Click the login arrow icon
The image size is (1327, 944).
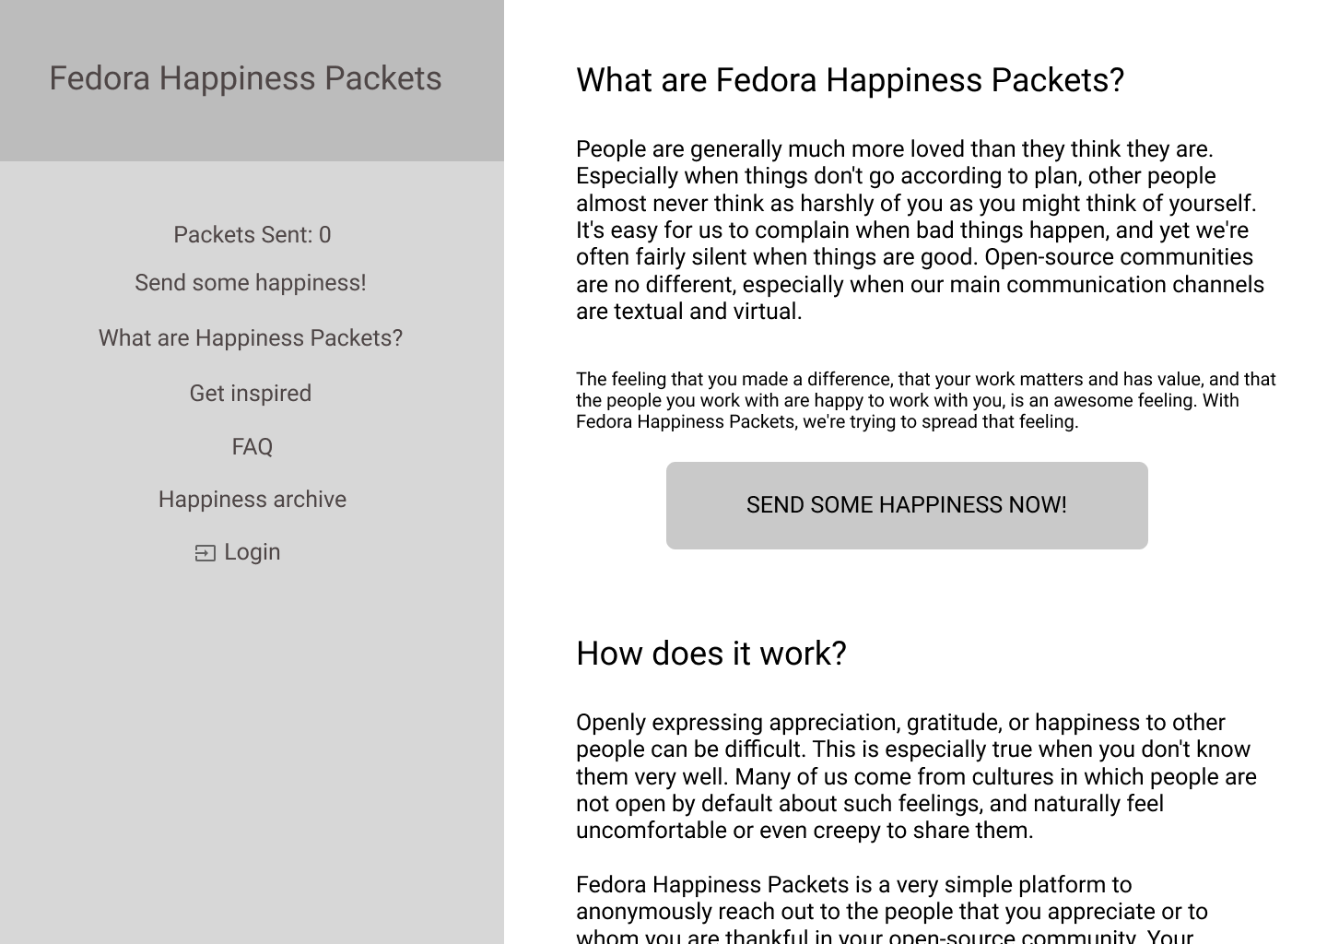coord(205,553)
